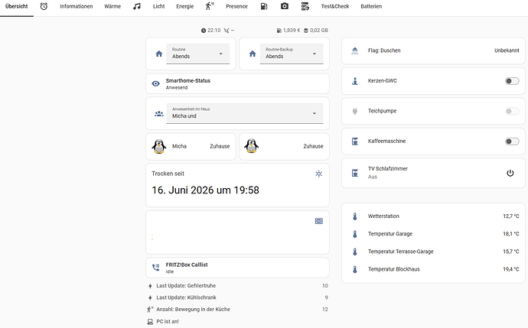Click Anzahl: Bewegung in der Küche row
This screenshot has width=528, height=328.
point(237,310)
